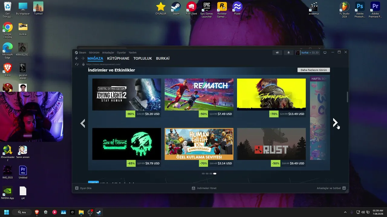Open the BURKAİ profile tab

[x=163, y=58]
